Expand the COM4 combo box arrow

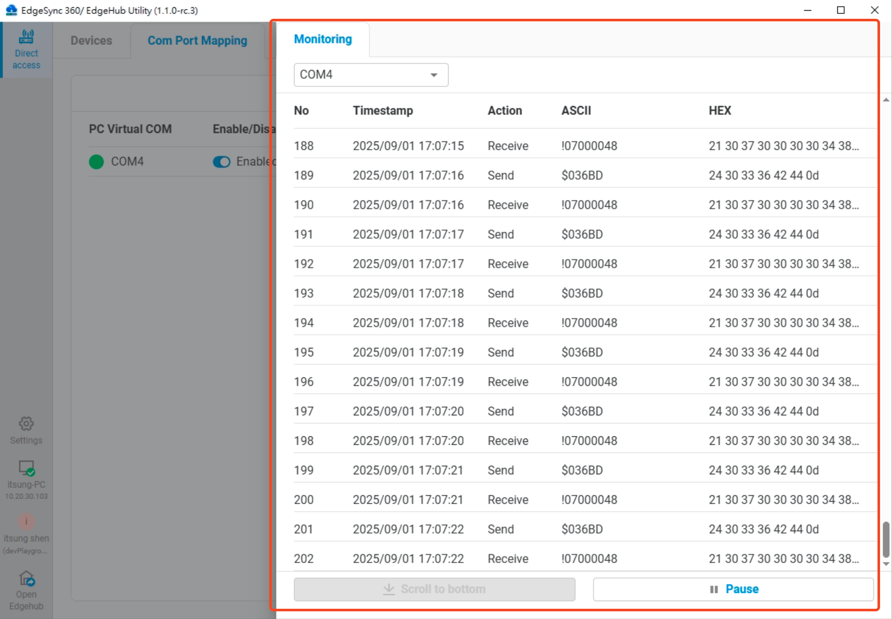[434, 75]
